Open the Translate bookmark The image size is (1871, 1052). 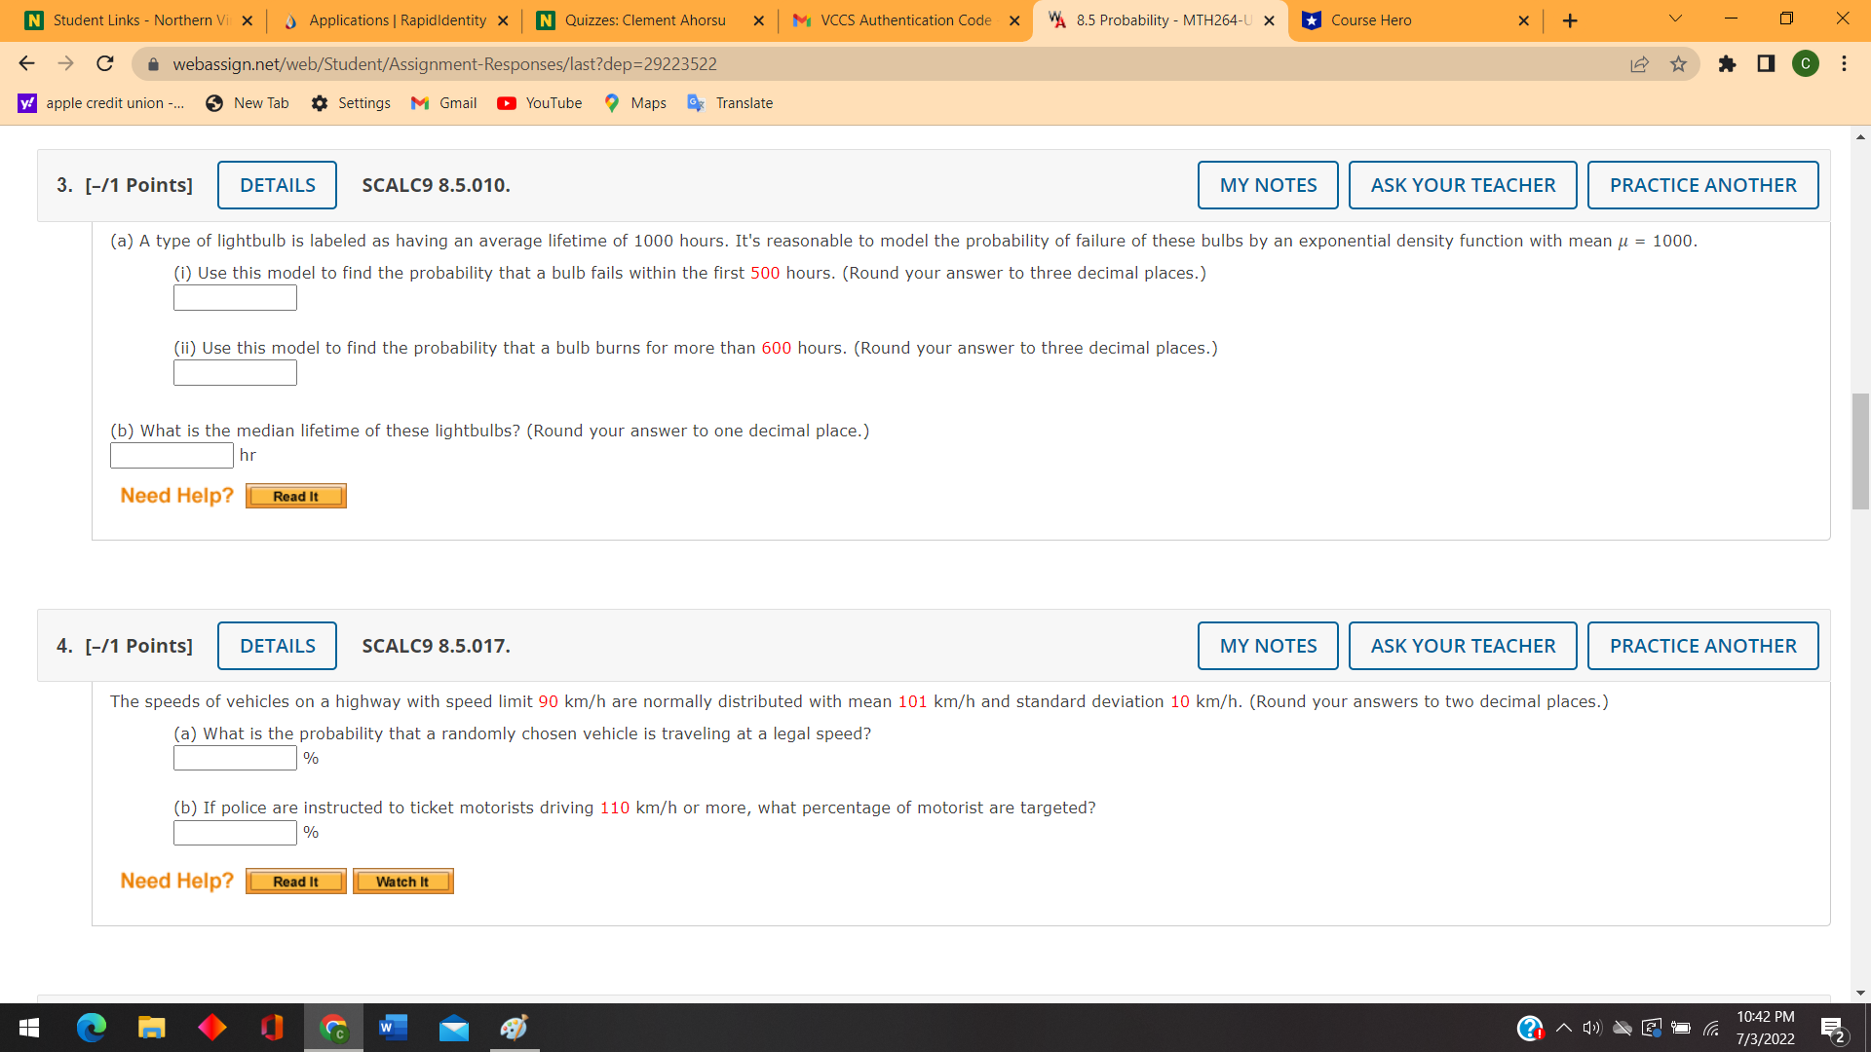[730, 103]
